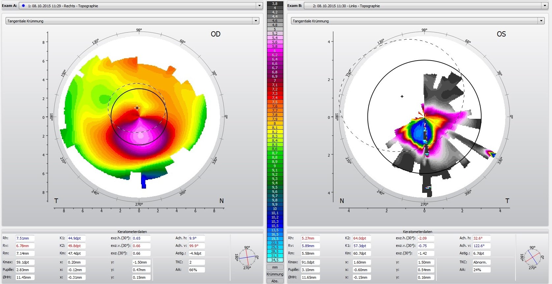The image size is (552, 284).
Task: Select the 7,5 orange swatch on the scale
Action: [275, 102]
